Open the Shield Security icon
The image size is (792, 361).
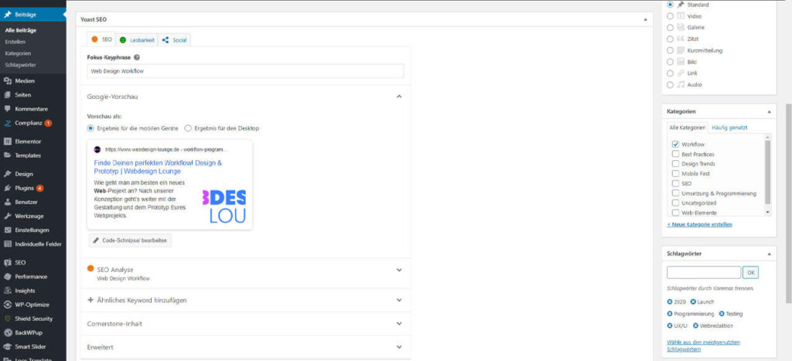8,319
